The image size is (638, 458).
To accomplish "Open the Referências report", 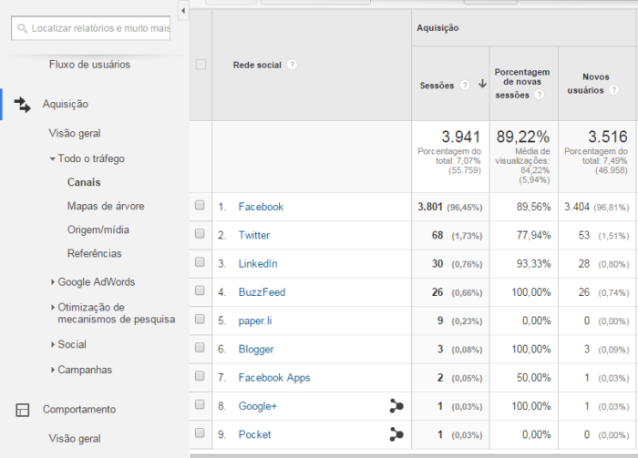I will point(95,254).
